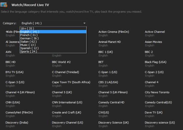Select the 18+ (35) category option
The height and width of the screenshot is (130, 183).
point(53,29)
